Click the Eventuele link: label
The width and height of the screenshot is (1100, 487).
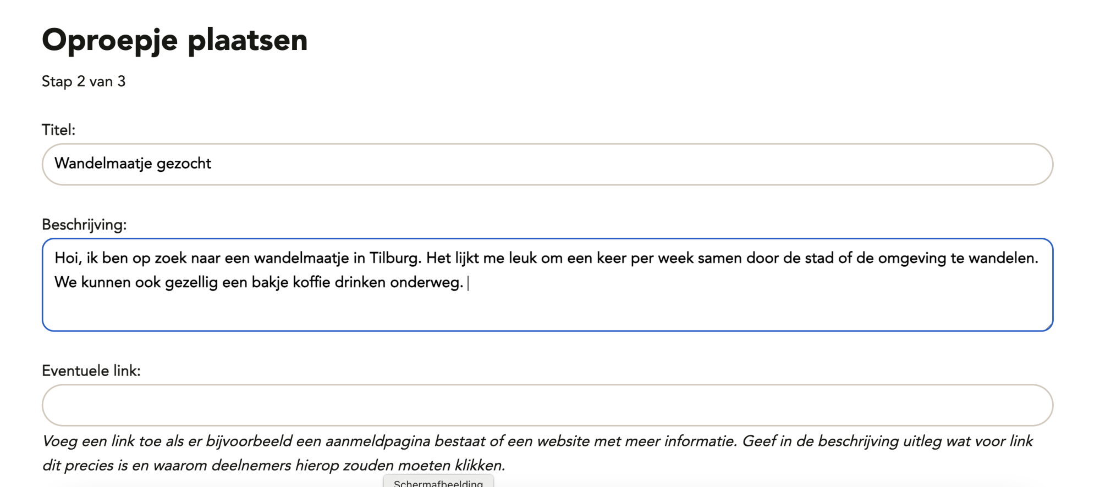92,371
